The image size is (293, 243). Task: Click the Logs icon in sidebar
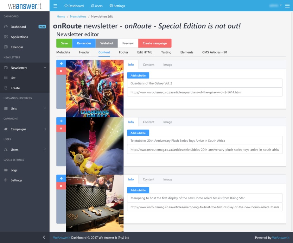[6, 170]
